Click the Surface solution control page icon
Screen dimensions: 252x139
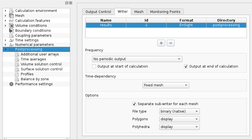17,69
